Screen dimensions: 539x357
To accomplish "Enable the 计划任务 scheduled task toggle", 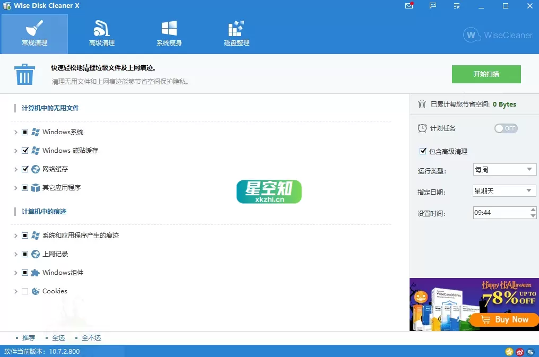I will (506, 128).
